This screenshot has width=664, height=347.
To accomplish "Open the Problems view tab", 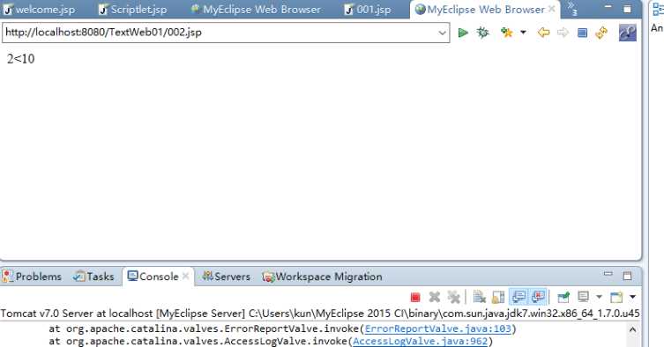I will (x=32, y=277).
